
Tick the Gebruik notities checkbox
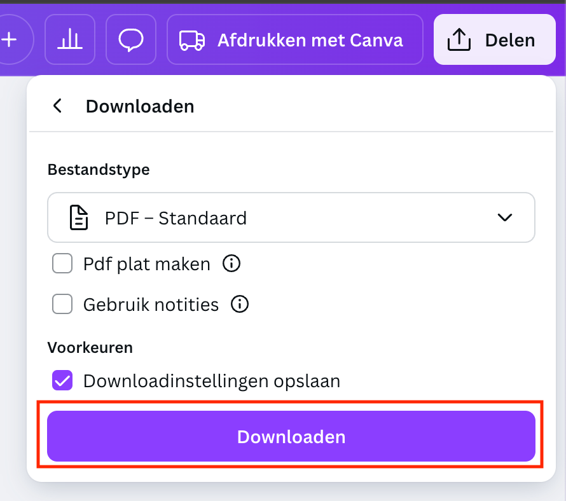pyautogui.click(x=62, y=304)
